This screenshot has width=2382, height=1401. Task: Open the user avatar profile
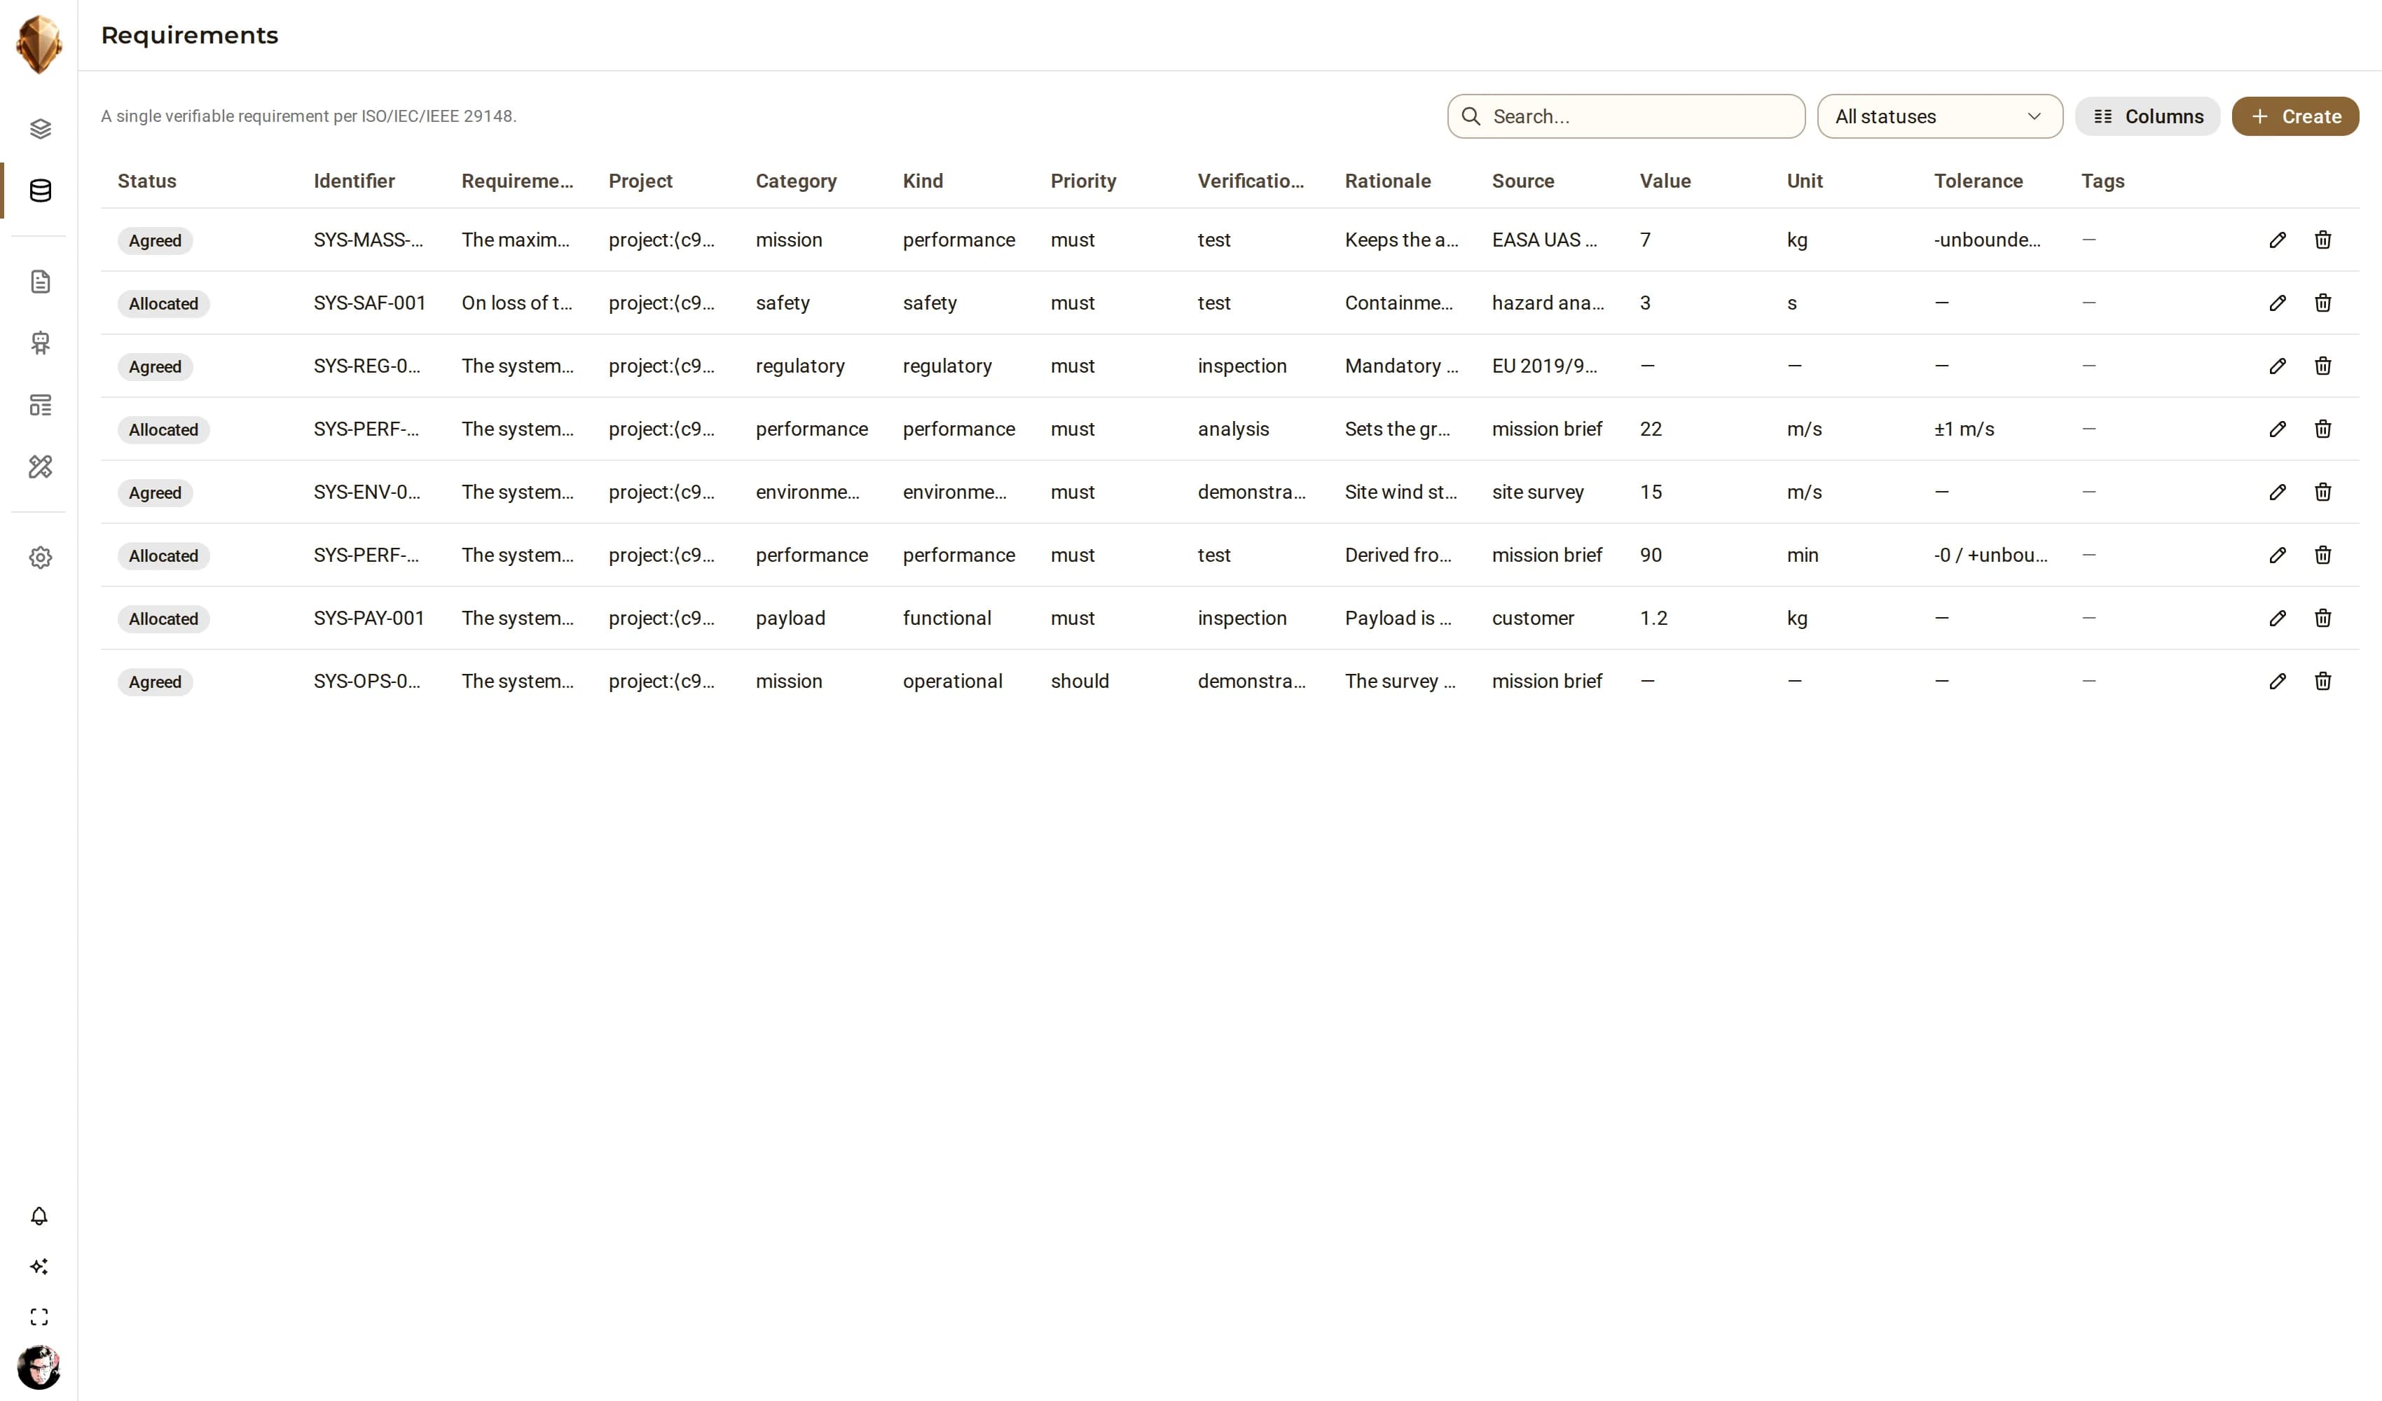coord(39,1367)
